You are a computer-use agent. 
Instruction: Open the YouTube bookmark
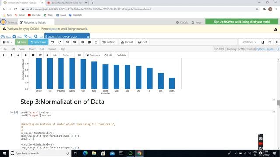pos(34,15)
